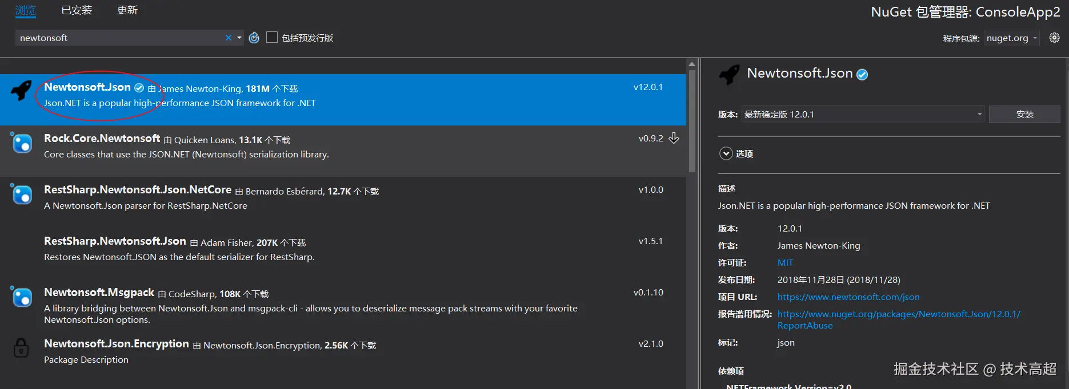Switch to the Browse tab
Viewport: 1069px width, 389px height.
[x=26, y=10]
